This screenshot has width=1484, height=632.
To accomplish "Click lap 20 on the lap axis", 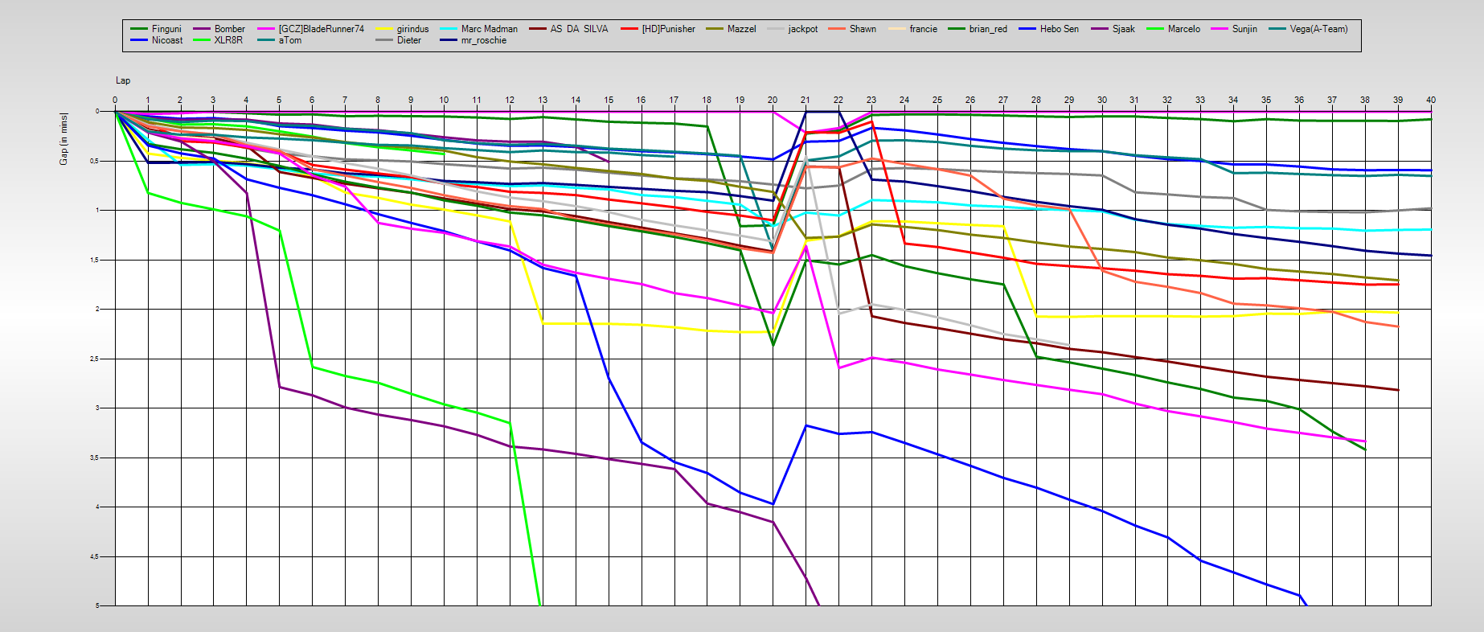I will point(773,100).
